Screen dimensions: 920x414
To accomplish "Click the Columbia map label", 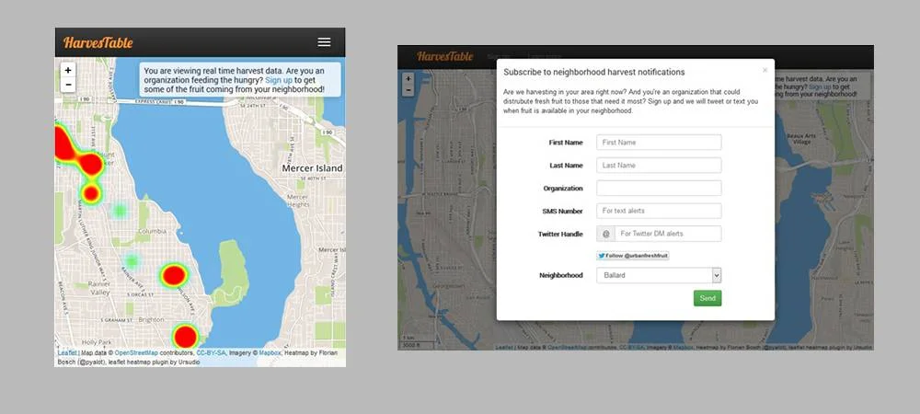I will 153,232.
